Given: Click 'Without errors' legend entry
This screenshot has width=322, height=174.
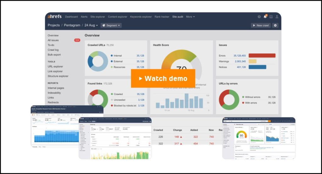Looking at the screenshot, I should point(251,97).
